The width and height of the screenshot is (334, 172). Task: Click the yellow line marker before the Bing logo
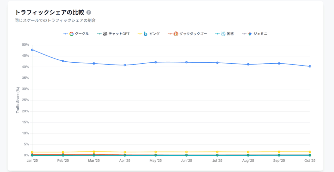[x=140, y=34]
